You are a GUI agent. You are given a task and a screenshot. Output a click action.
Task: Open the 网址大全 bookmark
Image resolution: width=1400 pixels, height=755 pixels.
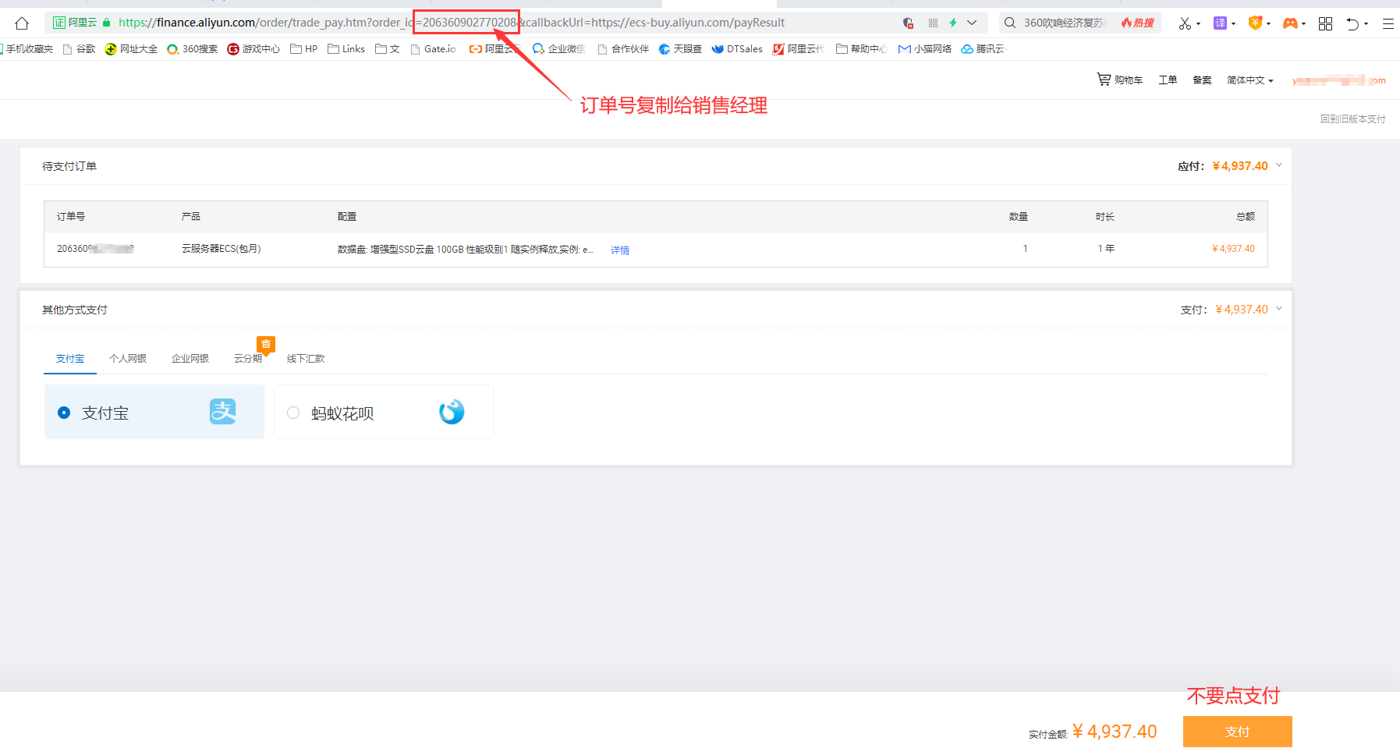coord(131,49)
